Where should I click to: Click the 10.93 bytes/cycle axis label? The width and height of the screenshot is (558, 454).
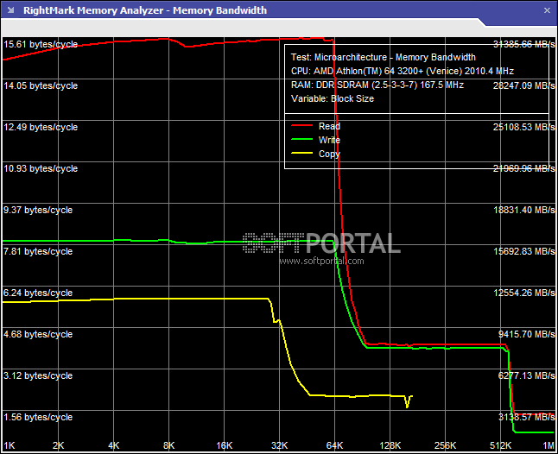(41, 168)
